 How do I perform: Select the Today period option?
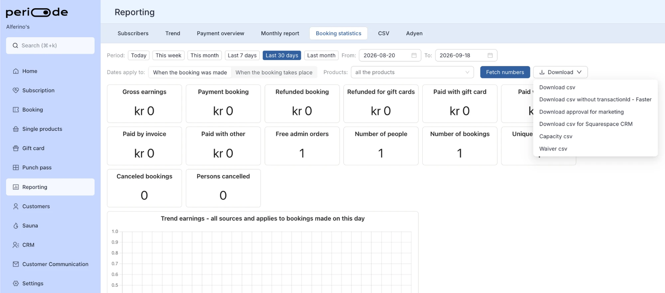139,55
